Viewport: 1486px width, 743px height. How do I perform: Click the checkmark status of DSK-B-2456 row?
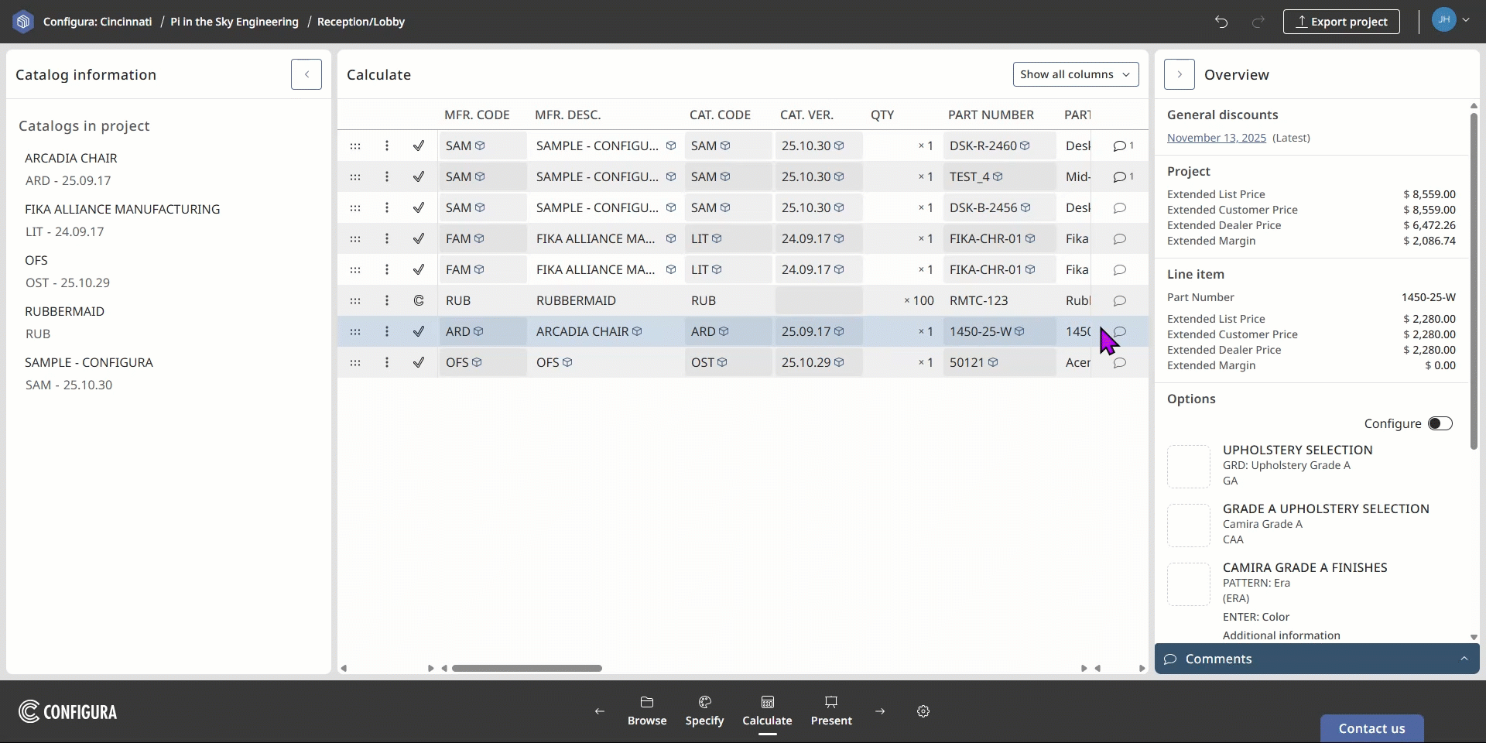(419, 207)
